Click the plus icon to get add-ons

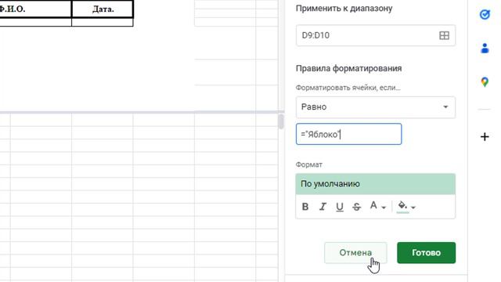(x=485, y=137)
